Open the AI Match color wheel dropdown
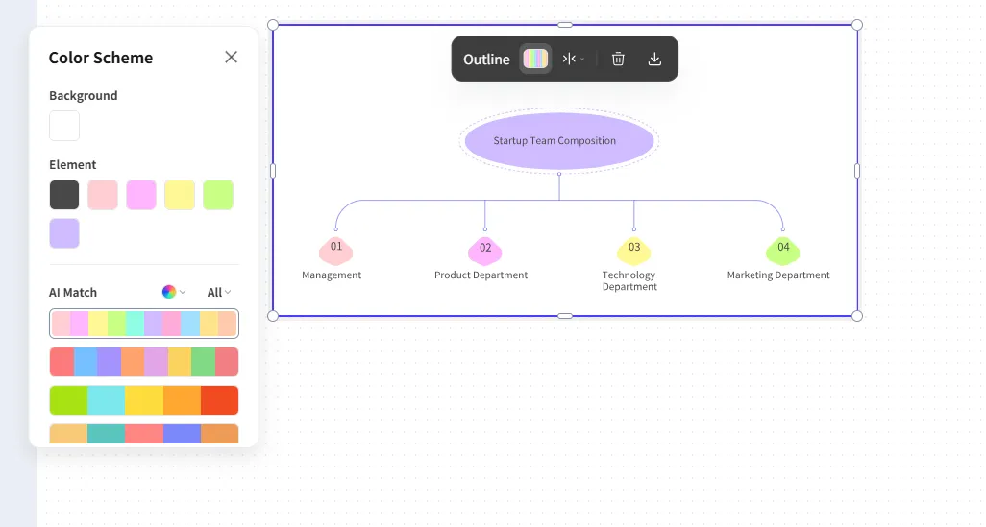This screenshot has width=986, height=527. (173, 292)
